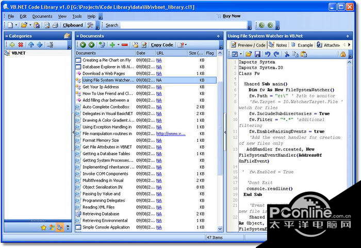Go to previous document with green back icon

[x=83, y=45]
